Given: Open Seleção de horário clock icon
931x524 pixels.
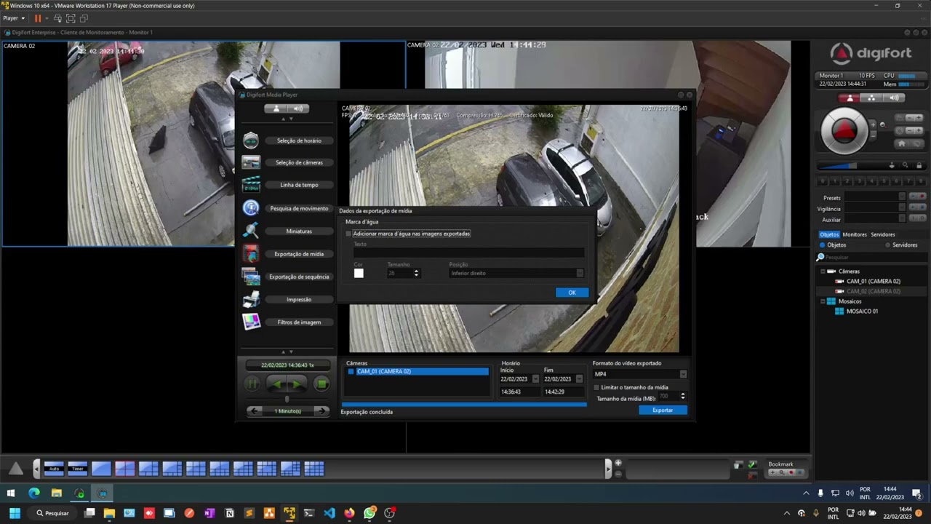Looking at the screenshot, I should click(x=251, y=140).
